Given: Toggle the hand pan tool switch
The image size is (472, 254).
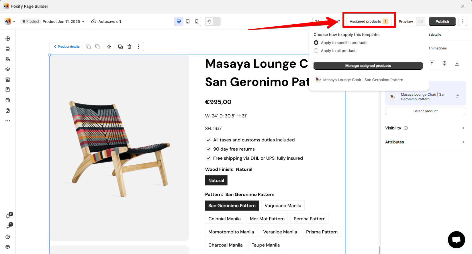Looking at the screenshot, I should coord(213,21).
